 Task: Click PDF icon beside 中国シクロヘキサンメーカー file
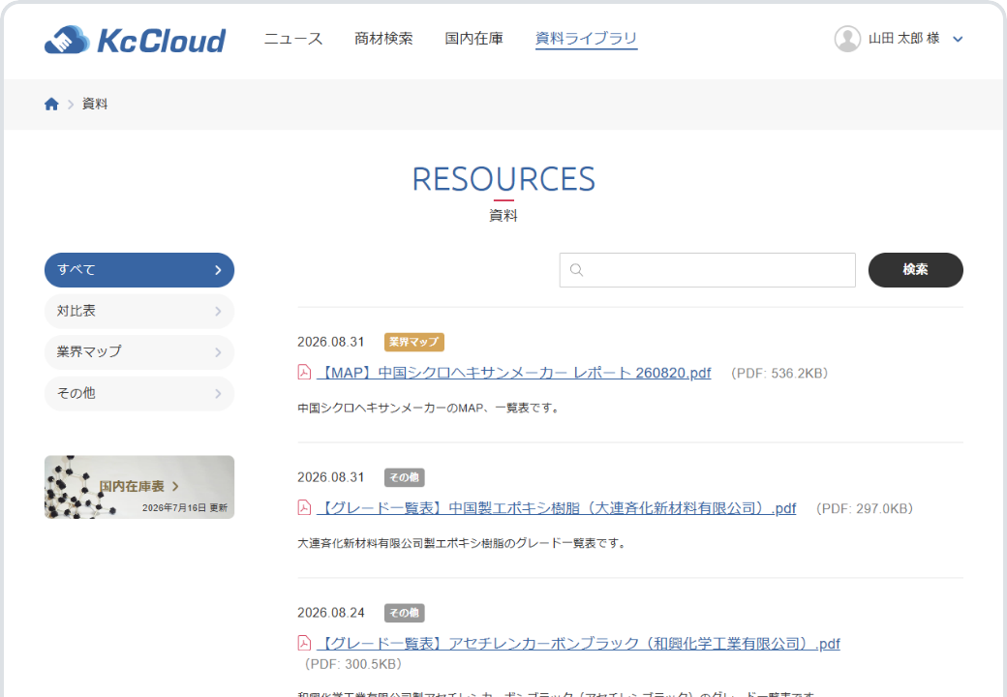[304, 373]
